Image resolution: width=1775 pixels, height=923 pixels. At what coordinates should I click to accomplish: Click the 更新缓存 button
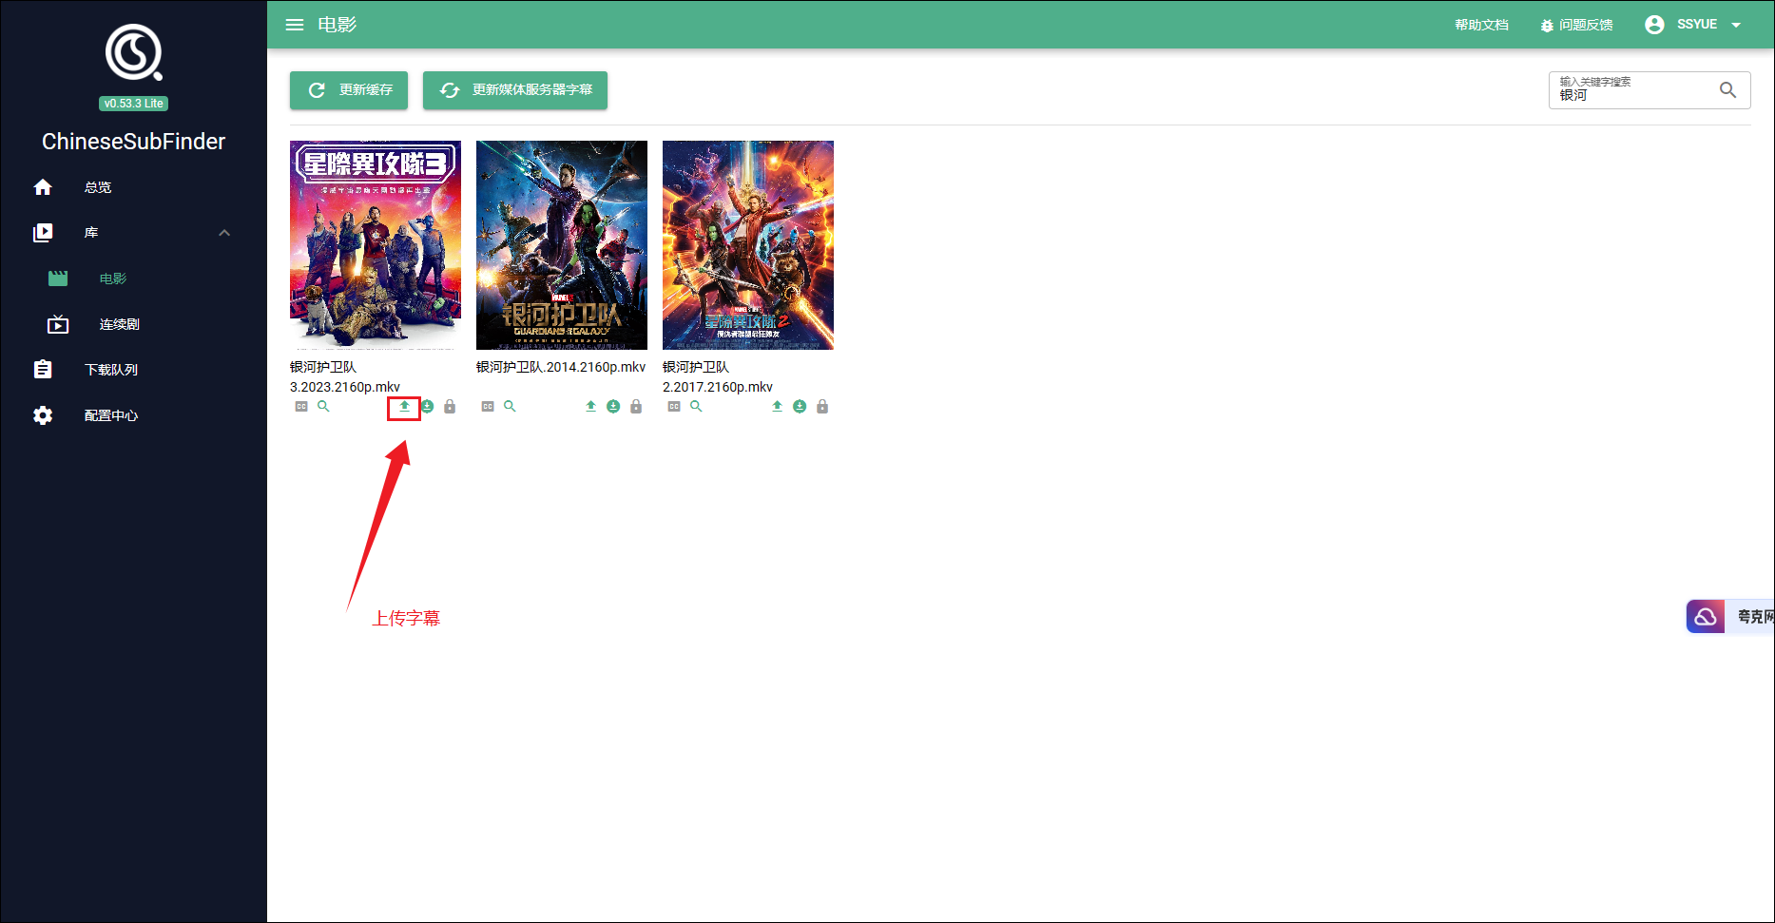(x=349, y=90)
